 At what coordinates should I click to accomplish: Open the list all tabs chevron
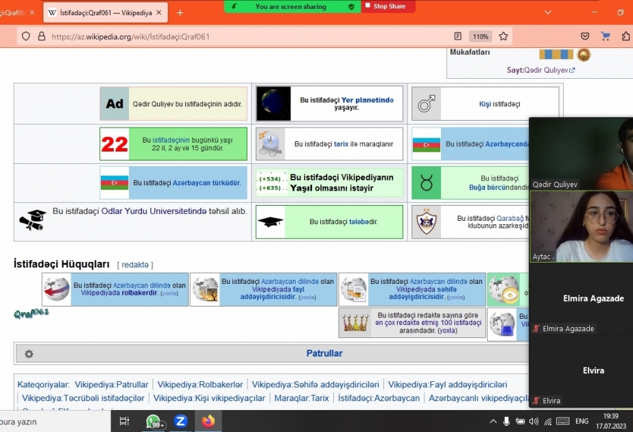[548, 12]
